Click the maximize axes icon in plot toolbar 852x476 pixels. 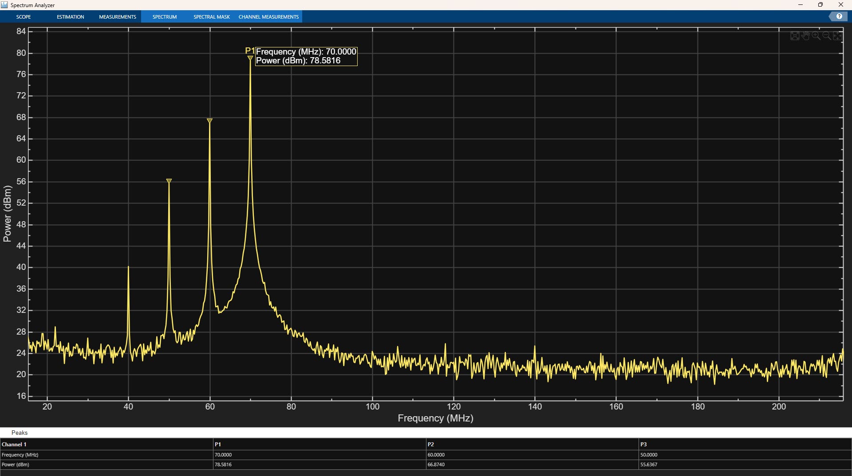tap(794, 36)
